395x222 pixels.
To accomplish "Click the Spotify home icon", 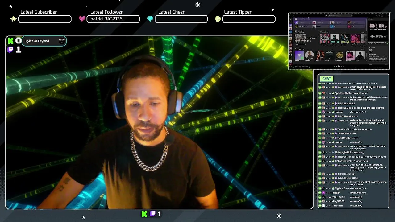I will pos(326,16).
